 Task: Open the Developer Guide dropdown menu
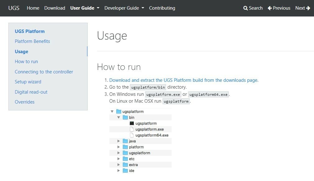(x=124, y=8)
